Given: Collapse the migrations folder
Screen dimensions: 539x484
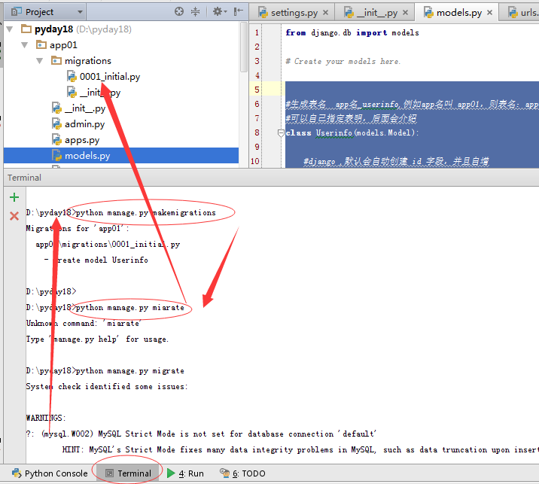Looking at the screenshot, I should click(x=40, y=61).
